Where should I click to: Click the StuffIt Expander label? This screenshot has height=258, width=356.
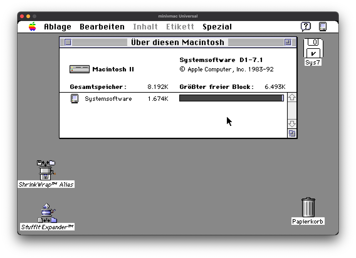47,227
